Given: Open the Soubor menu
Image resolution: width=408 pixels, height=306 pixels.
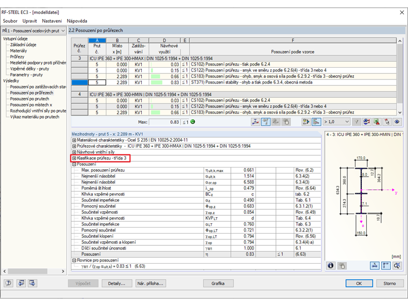Looking at the screenshot, I should (x=10, y=21).
